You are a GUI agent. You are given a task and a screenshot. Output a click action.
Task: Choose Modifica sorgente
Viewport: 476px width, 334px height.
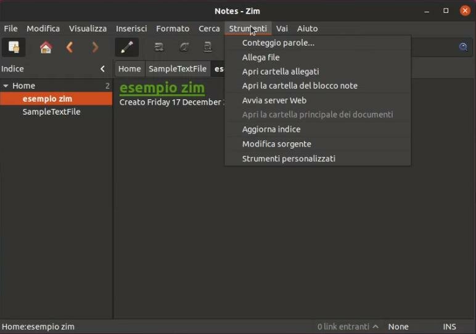point(318,144)
